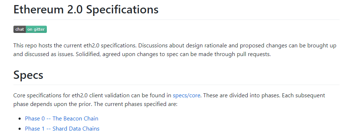The image size is (353, 136).
Task: Click the Ethereum 2.0 Specifications heading
Action: pyautogui.click(x=86, y=9)
